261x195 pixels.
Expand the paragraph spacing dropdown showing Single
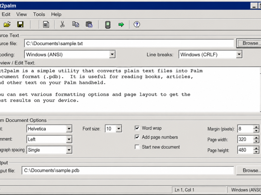coord(69,150)
